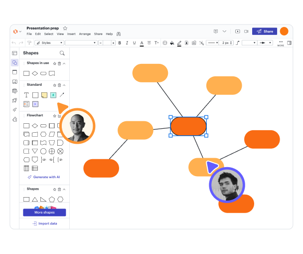This screenshot has width=303, height=254.
Task: Pin the Shapes in use library with star
Action: point(54,63)
